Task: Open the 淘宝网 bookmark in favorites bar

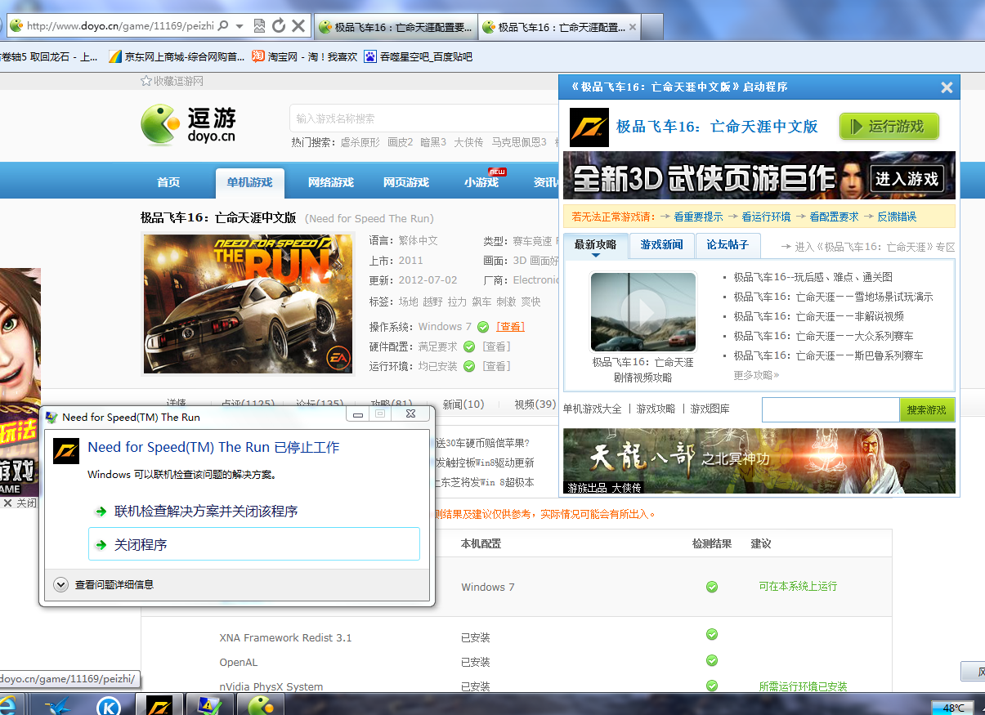Action: coord(305,56)
